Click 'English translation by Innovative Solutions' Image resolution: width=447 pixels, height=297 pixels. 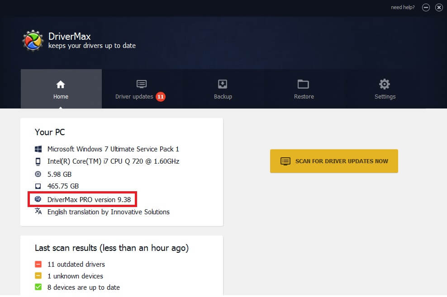click(108, 212)
